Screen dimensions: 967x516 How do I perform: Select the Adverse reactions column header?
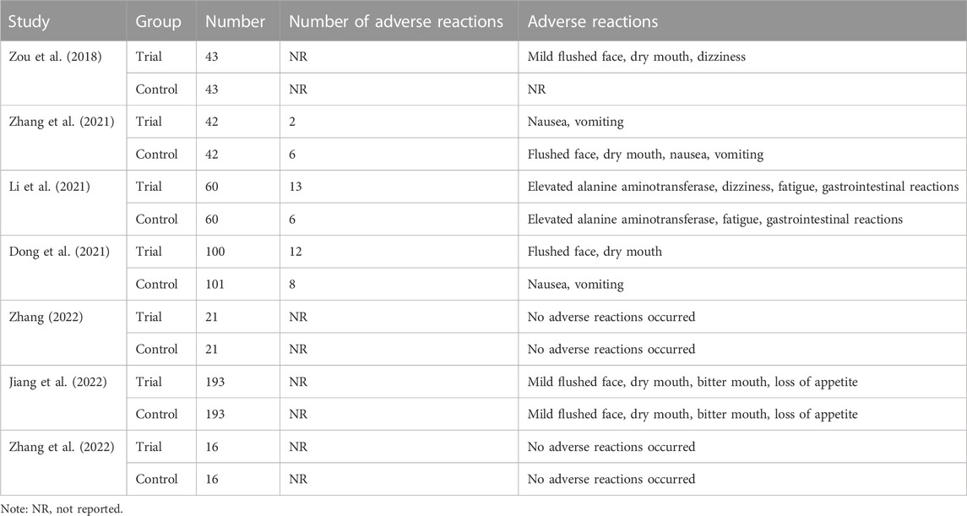[593, 22]
